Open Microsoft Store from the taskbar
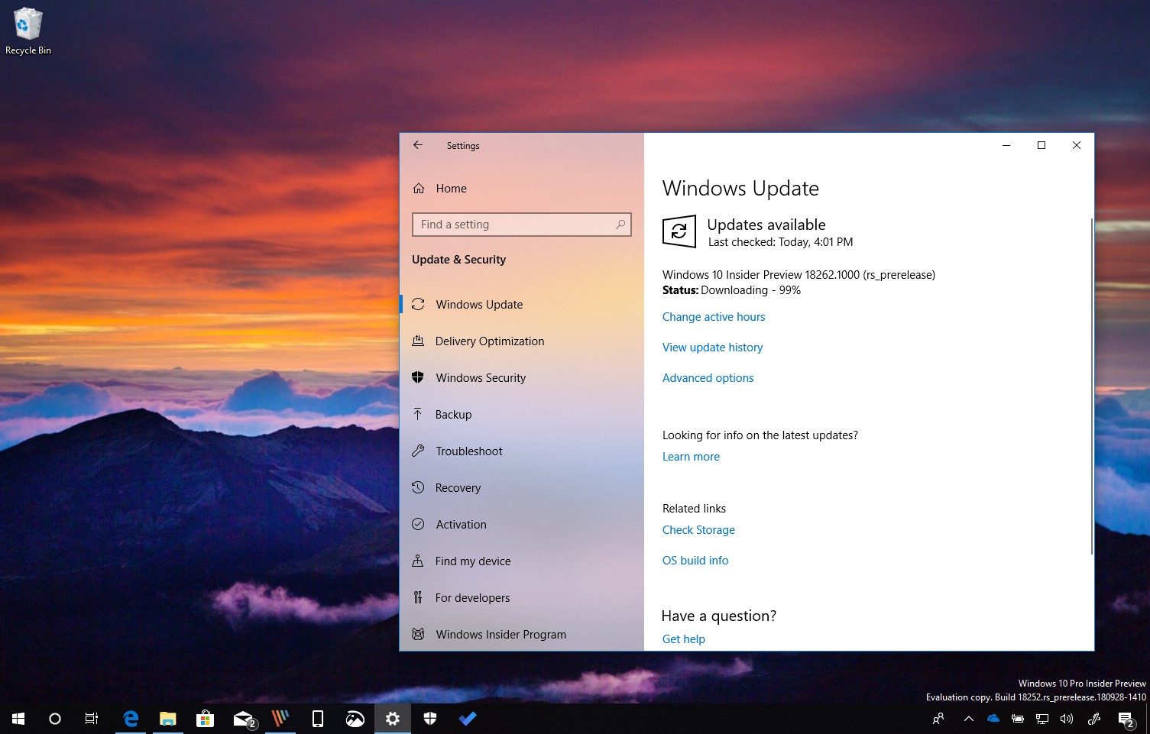 point(205,719)
